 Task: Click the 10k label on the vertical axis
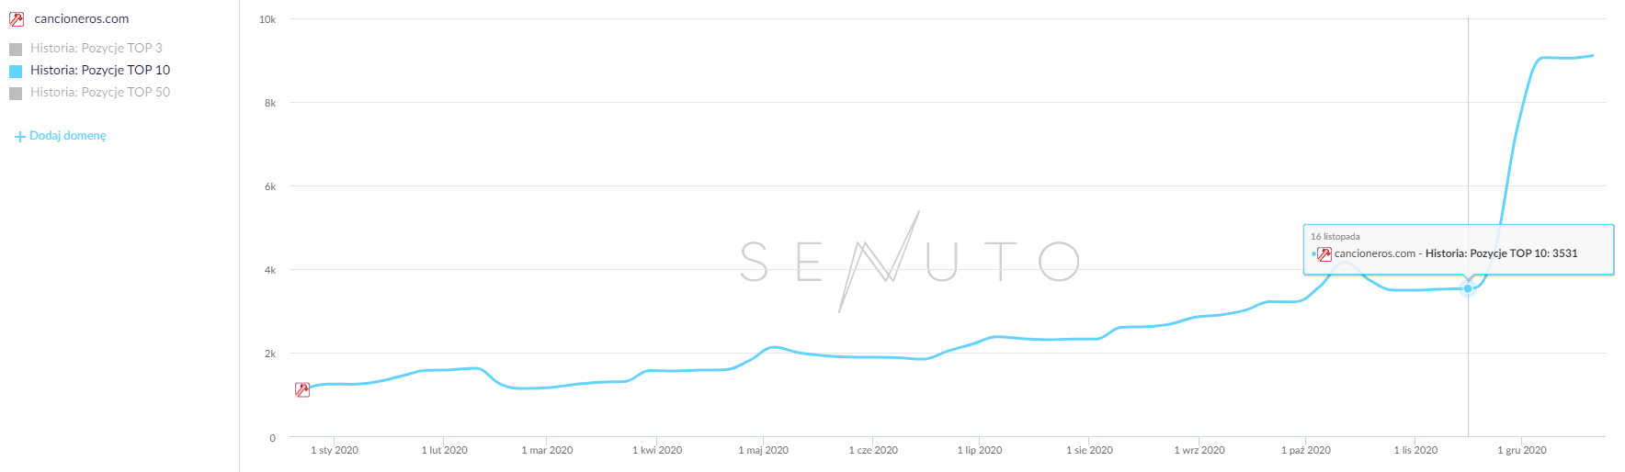[267, 19]
